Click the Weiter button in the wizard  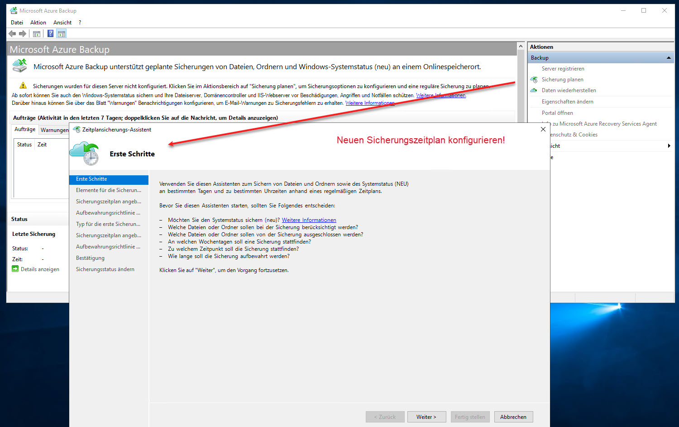click(426, 417)
